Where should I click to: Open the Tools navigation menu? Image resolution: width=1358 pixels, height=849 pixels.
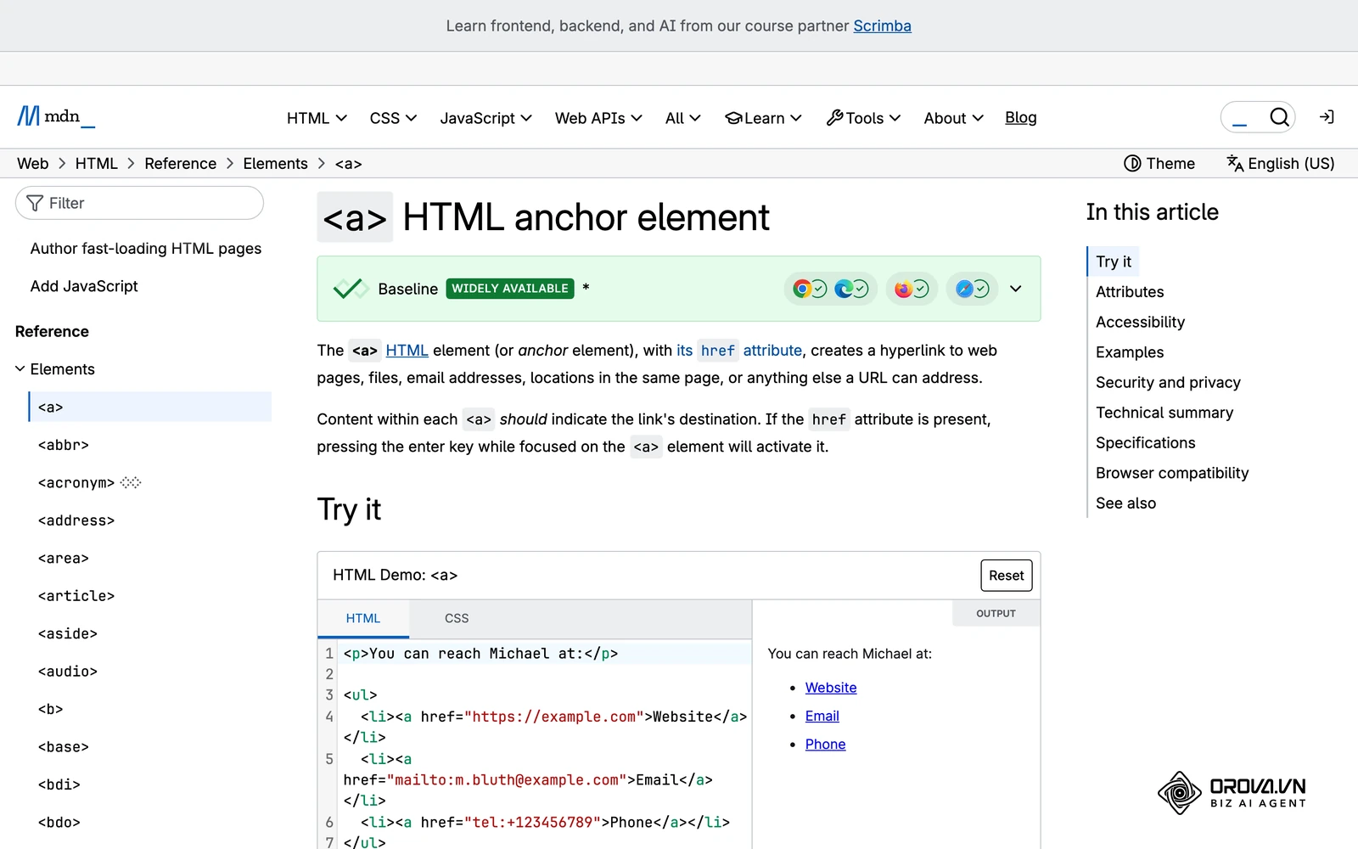click(x=863, y=118)
